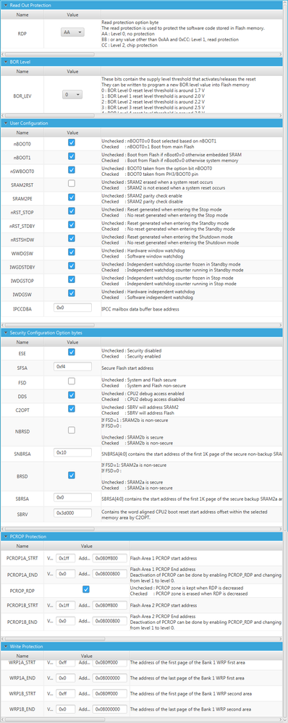Collapse the User Configuration section
The width and height of the screenshot is (288, 723).
6,123
